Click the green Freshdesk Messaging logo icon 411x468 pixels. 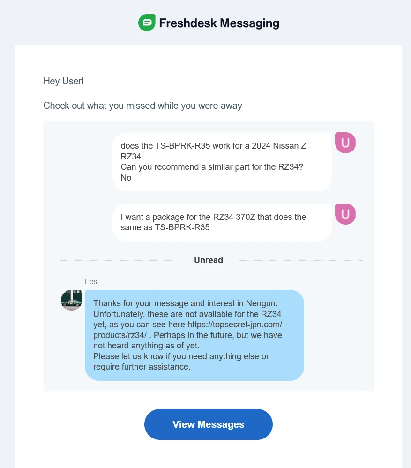tap(147, 23)
